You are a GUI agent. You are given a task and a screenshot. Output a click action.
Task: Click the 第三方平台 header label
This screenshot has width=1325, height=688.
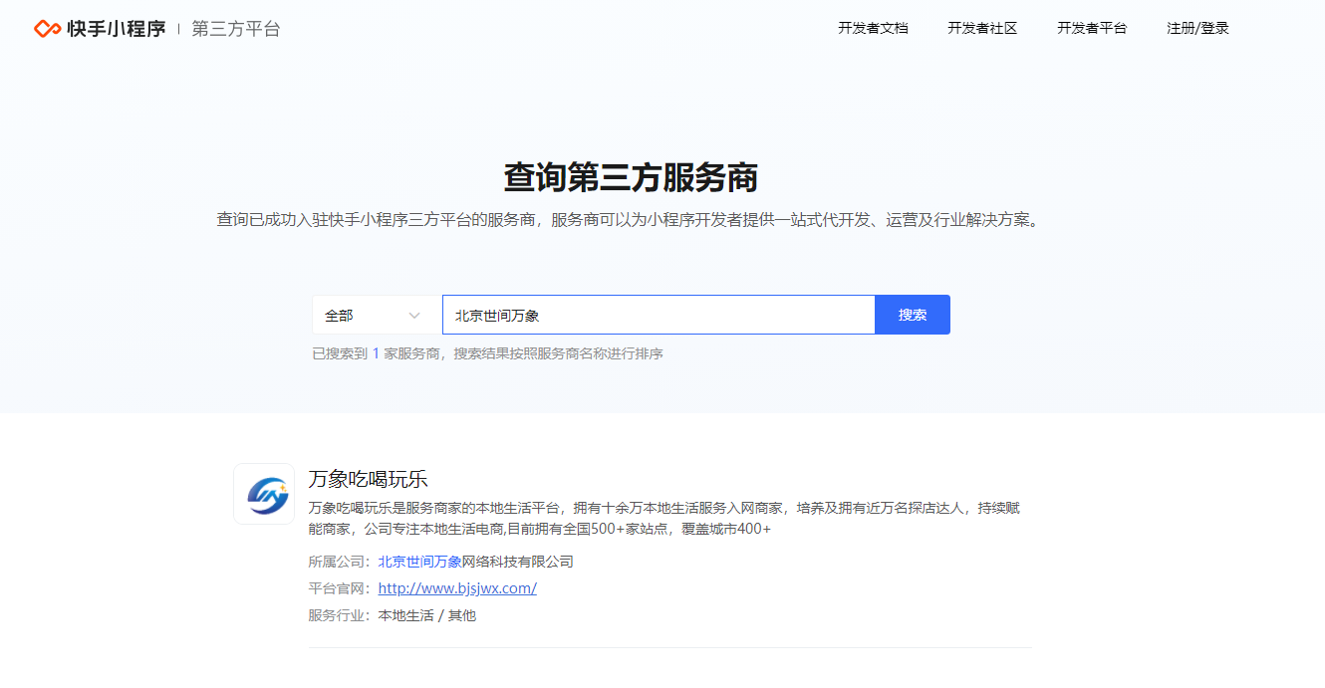tap(236, 29)
